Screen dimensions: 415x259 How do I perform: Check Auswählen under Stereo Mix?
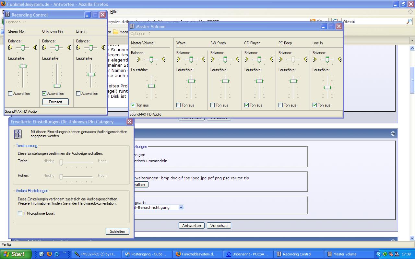10,94
